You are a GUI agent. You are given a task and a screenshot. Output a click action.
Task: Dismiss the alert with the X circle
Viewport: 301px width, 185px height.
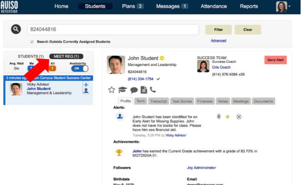pyautogui.click(x=239, y=117)
